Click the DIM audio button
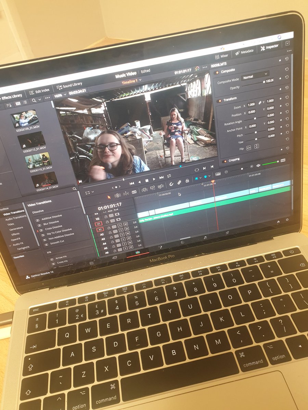 [283, 160]
